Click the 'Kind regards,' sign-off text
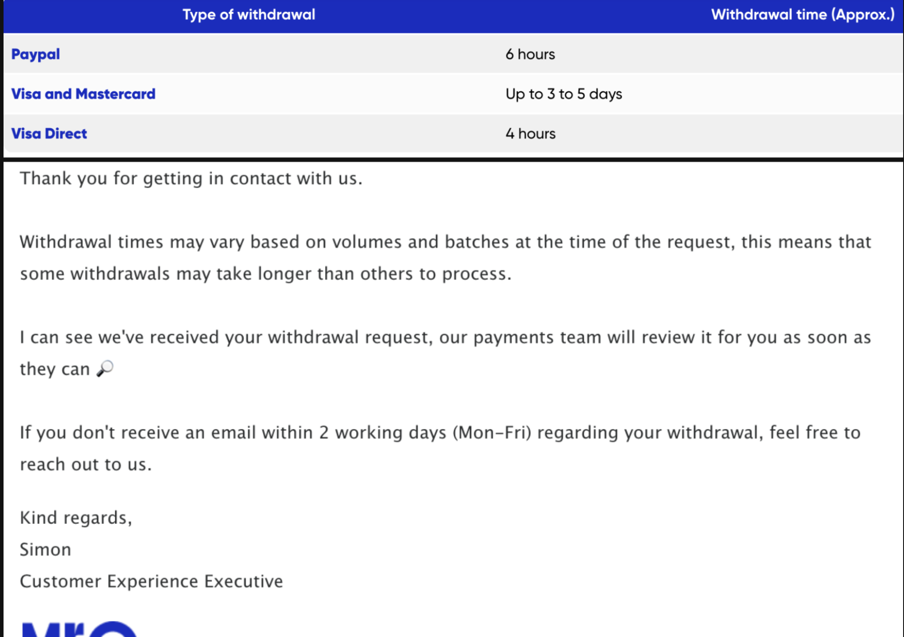The width and height of the screenshot is (904, 637). pos(76,518)
